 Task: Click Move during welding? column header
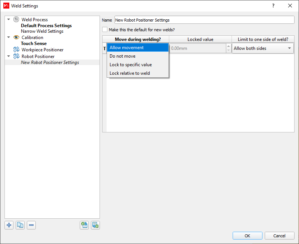pos(138,39)
